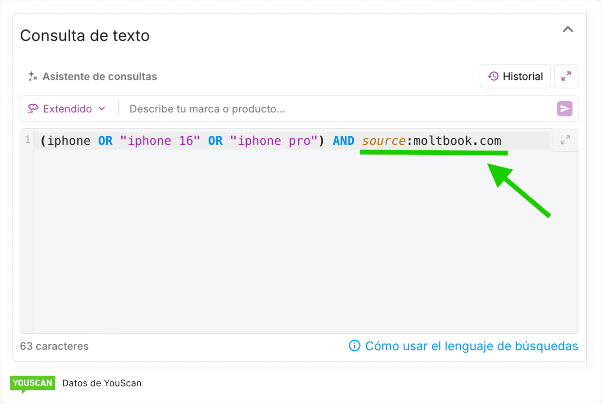Click the "63 caracteres" counter

54,346
